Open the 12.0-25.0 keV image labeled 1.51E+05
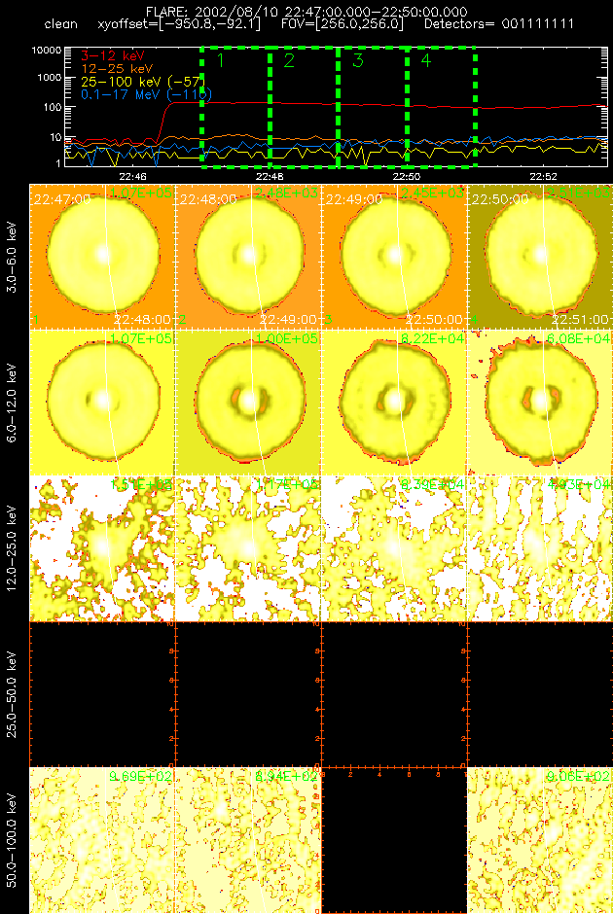The height and width of the screenshot is (914, 613). click(x=102, y=548)
